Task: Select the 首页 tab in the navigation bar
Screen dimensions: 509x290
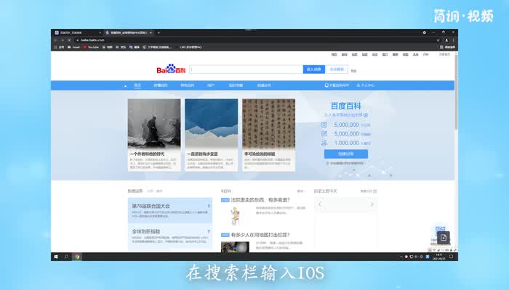Action: tap(137, 86)
